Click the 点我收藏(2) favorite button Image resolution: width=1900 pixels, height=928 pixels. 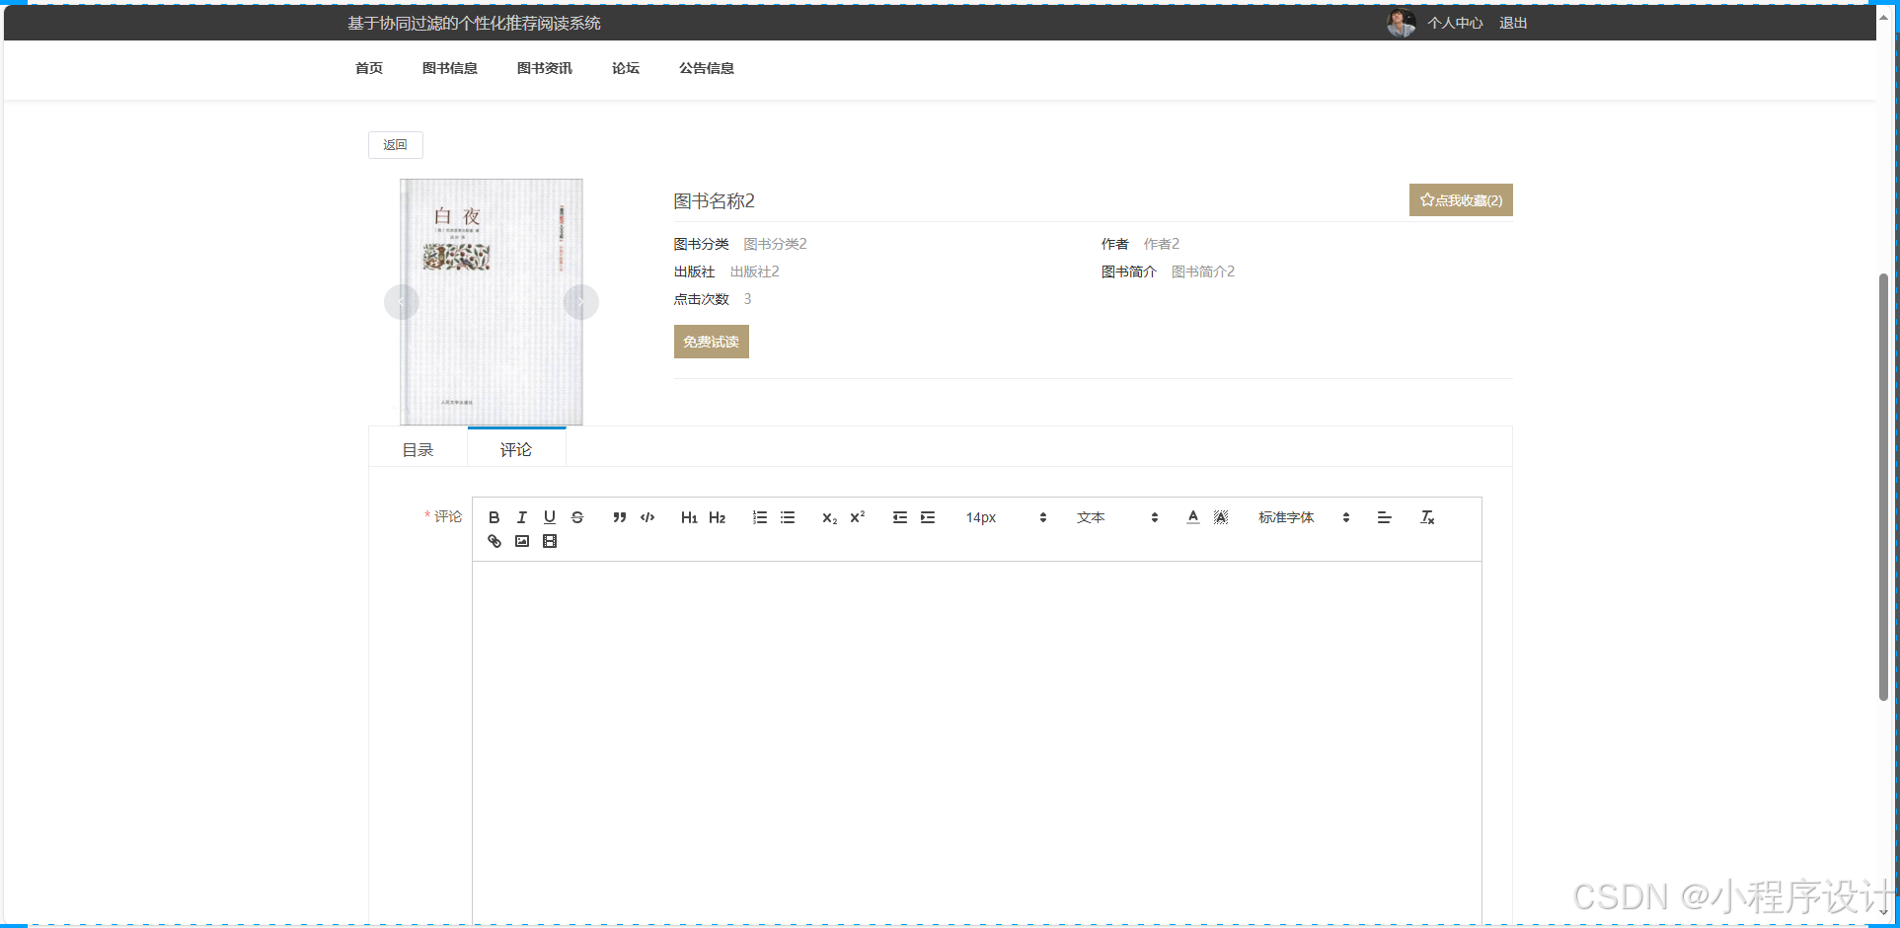1461,200
